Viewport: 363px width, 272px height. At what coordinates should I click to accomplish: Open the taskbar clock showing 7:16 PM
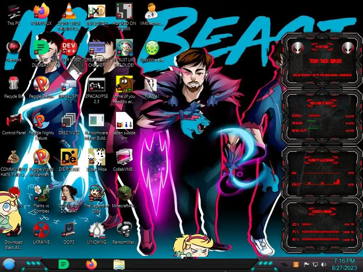coord(344,264)
